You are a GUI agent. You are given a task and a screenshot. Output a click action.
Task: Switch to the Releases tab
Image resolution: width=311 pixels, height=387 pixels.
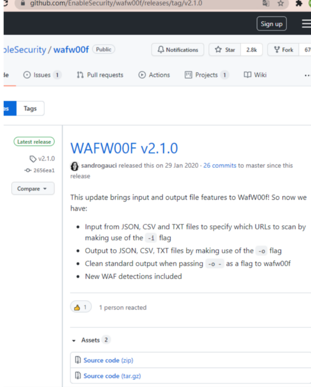click(10, 109)
